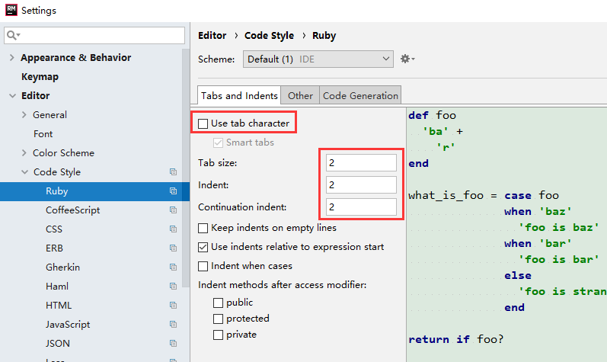Click the copy icon beside Code Style
The height and width of the screenshot is (362, 607).
[174, 172]
